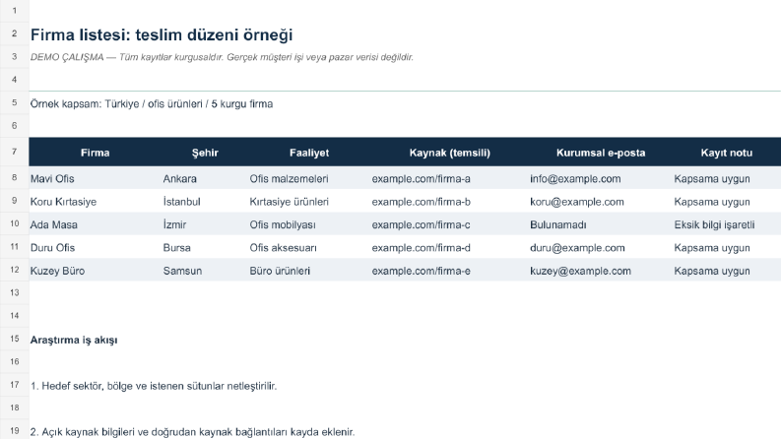Screen dimensions: 781x439
Task: Click 'Kapsama uygun' in the Mavi Ofis row
Action: pyautogui.click(x=712, y=179)
